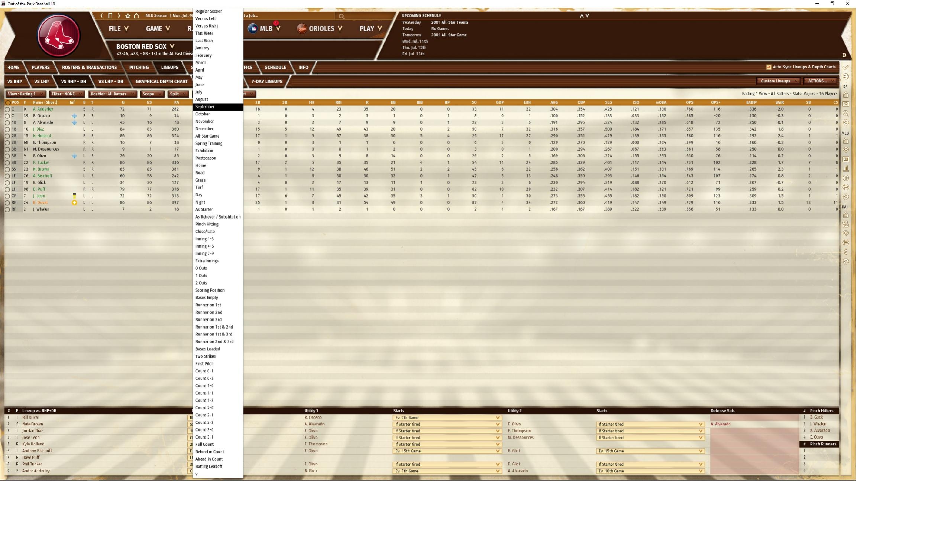
Task: Click player name link J. Leon
Action: 39,196
